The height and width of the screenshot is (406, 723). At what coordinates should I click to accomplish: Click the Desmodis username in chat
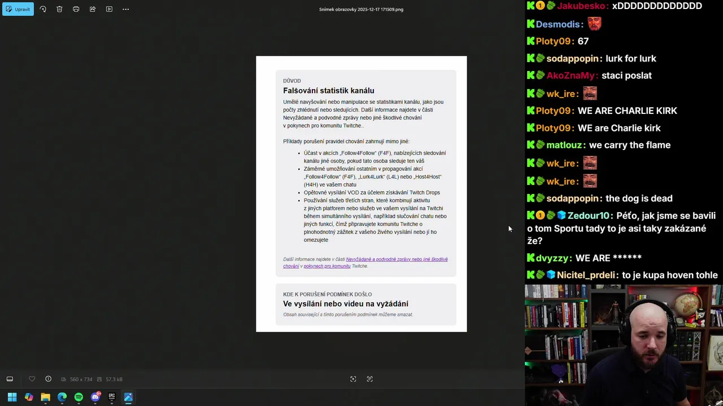click(559, 24)
